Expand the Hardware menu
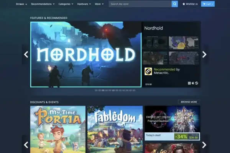Image resolution: width=230 pixels, height=153 pixels. click(x=84, y=4)
